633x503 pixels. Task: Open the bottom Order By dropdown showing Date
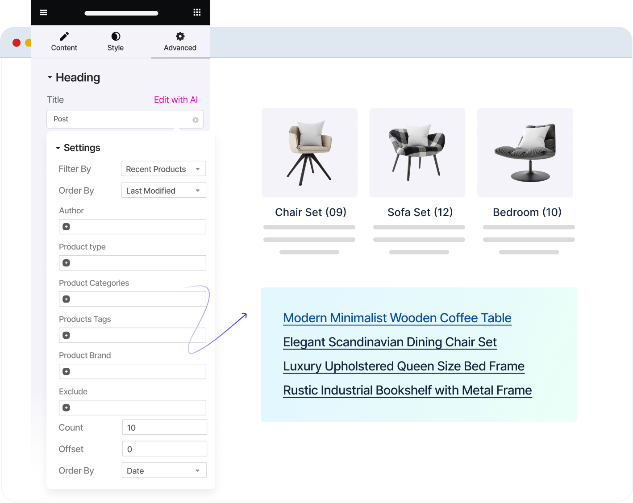click(164, 470)
